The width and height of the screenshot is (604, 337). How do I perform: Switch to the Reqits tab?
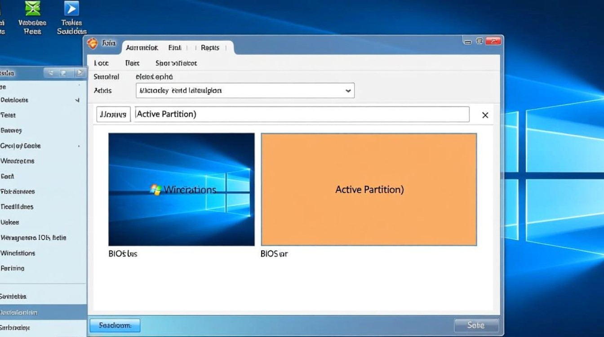coord(210,48)
